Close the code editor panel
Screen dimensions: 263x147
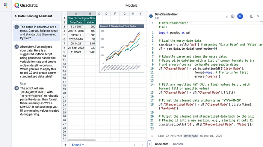(x=258, y=16)
